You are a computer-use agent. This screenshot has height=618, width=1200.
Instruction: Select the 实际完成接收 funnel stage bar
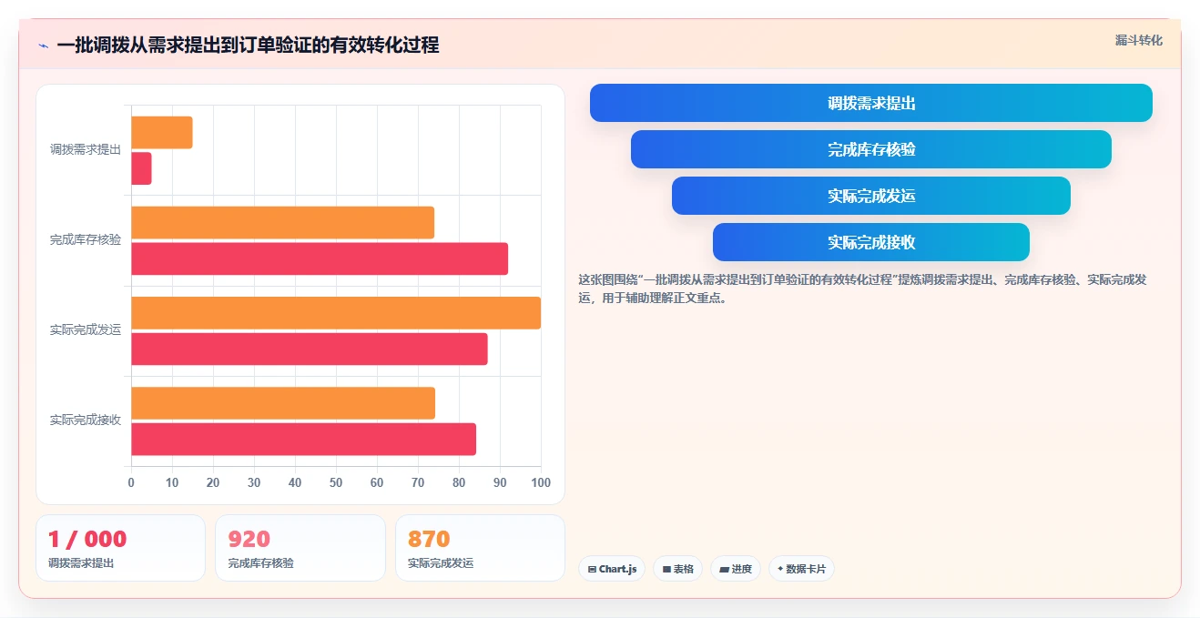pos(870,242)
